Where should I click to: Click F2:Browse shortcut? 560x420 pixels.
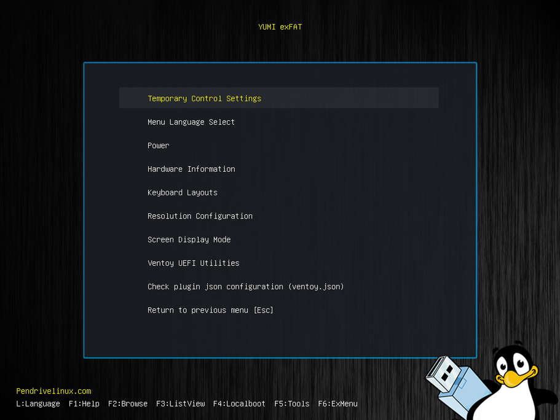[128, 403]
